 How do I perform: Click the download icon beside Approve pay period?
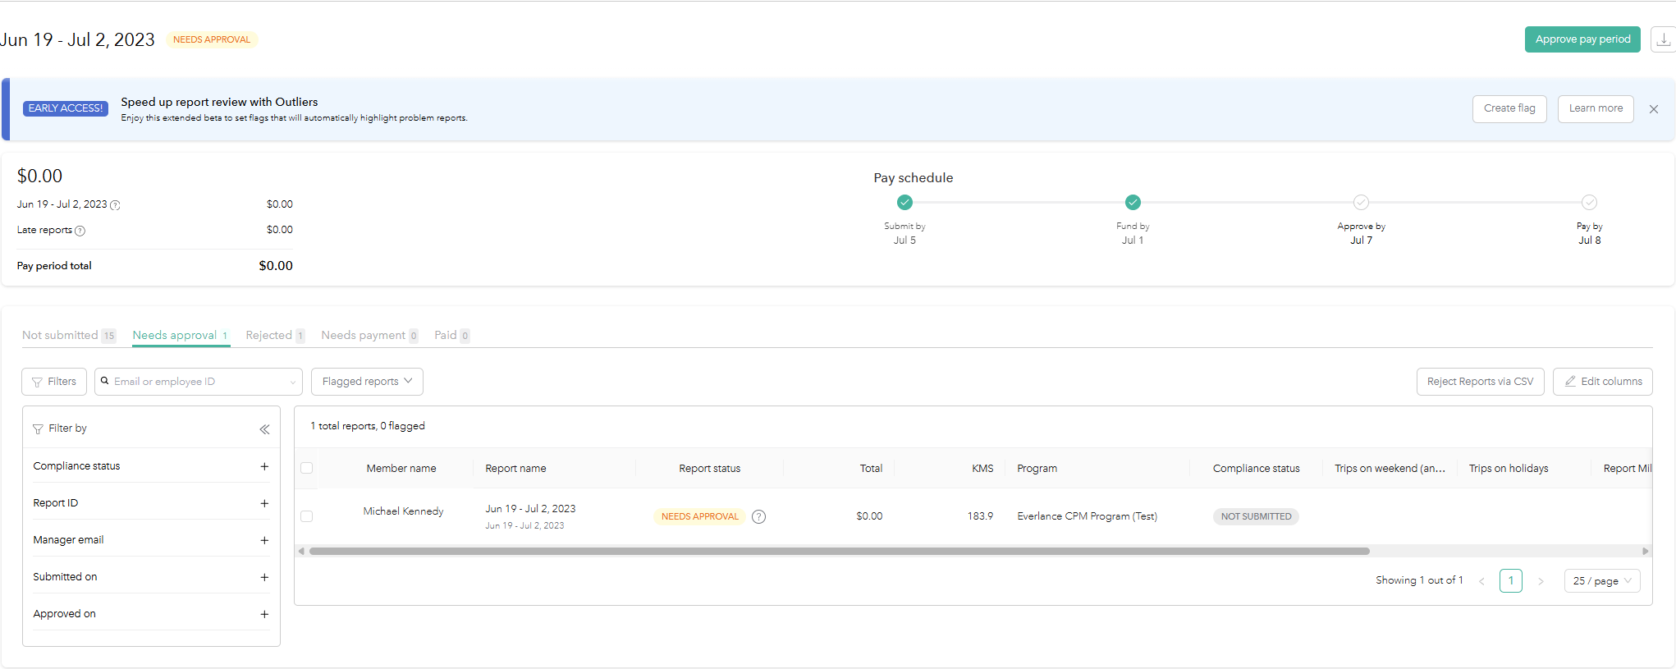click(x=1663, y=39)
